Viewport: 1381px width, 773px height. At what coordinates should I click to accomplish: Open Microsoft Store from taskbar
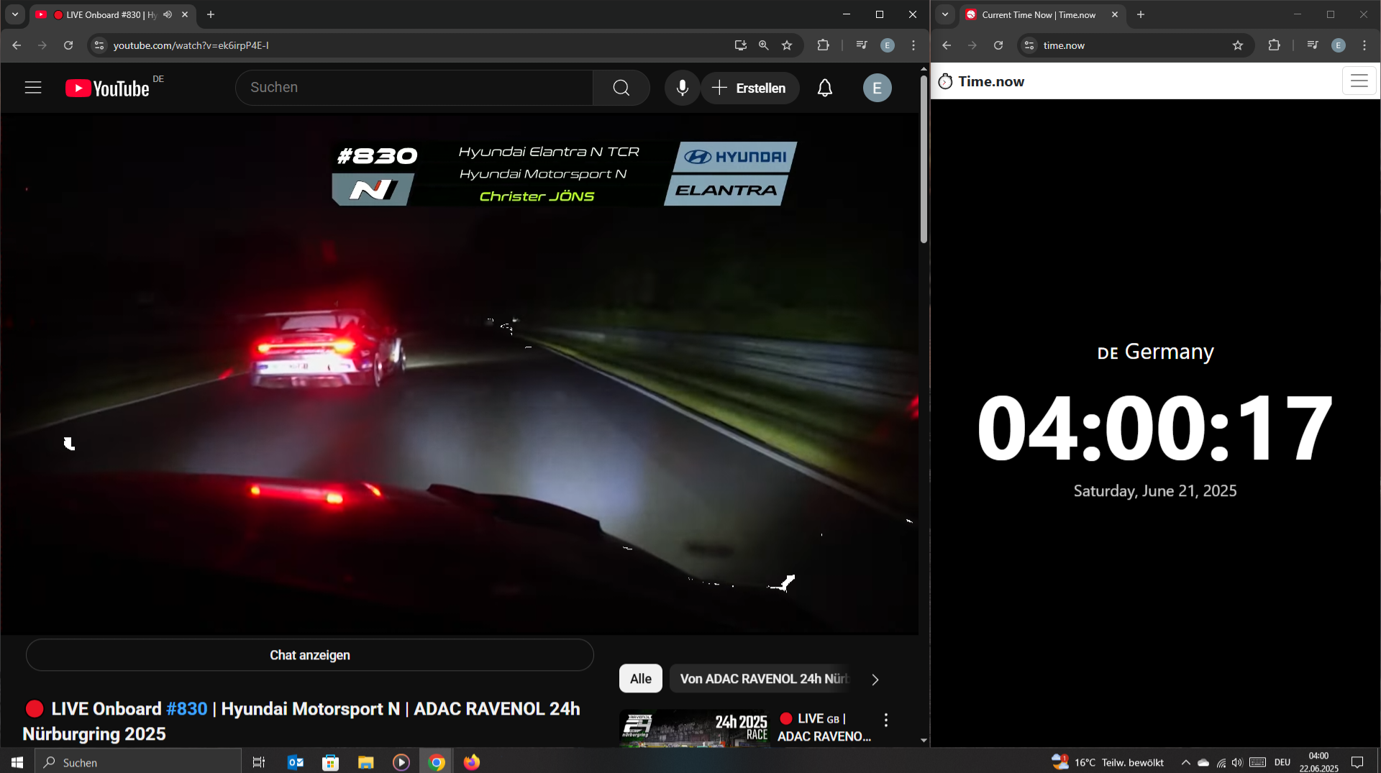point(330,762)
